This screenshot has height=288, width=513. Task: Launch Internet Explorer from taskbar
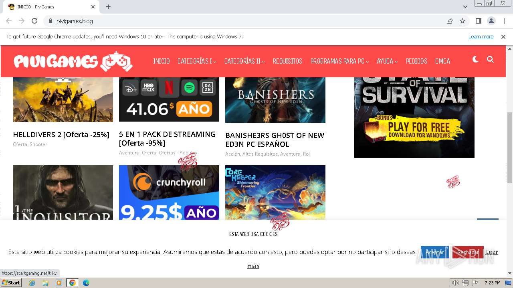(32, 283)
